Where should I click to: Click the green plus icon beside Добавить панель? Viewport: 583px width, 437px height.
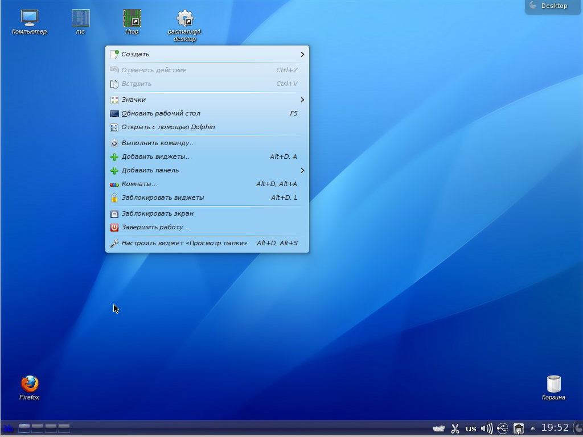[x=114, y=171]
